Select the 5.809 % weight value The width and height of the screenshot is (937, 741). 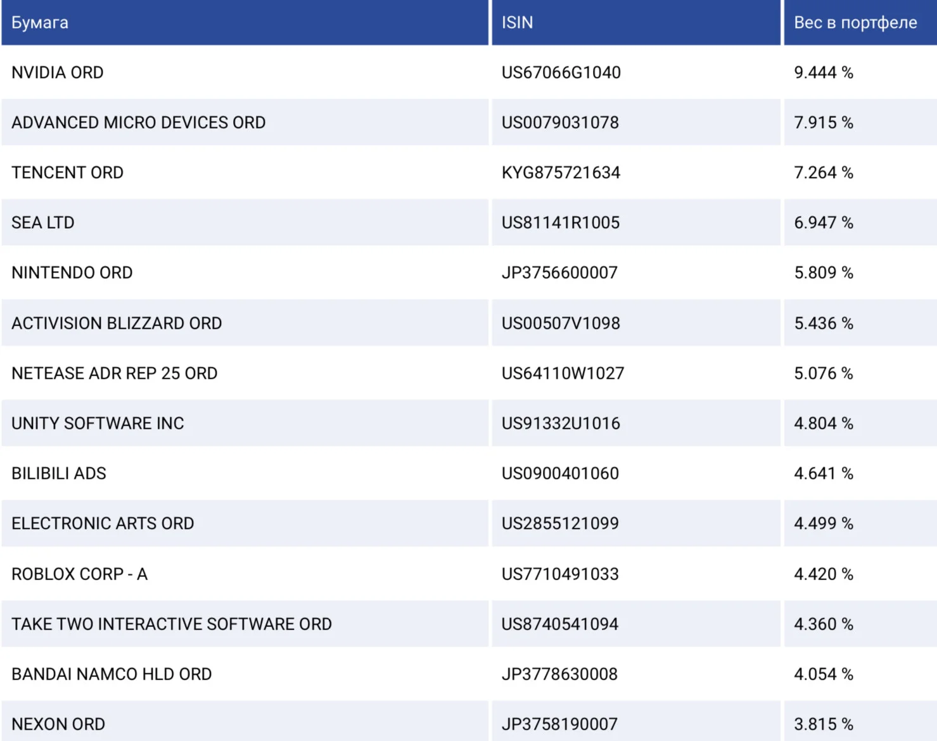pos(824,273)
